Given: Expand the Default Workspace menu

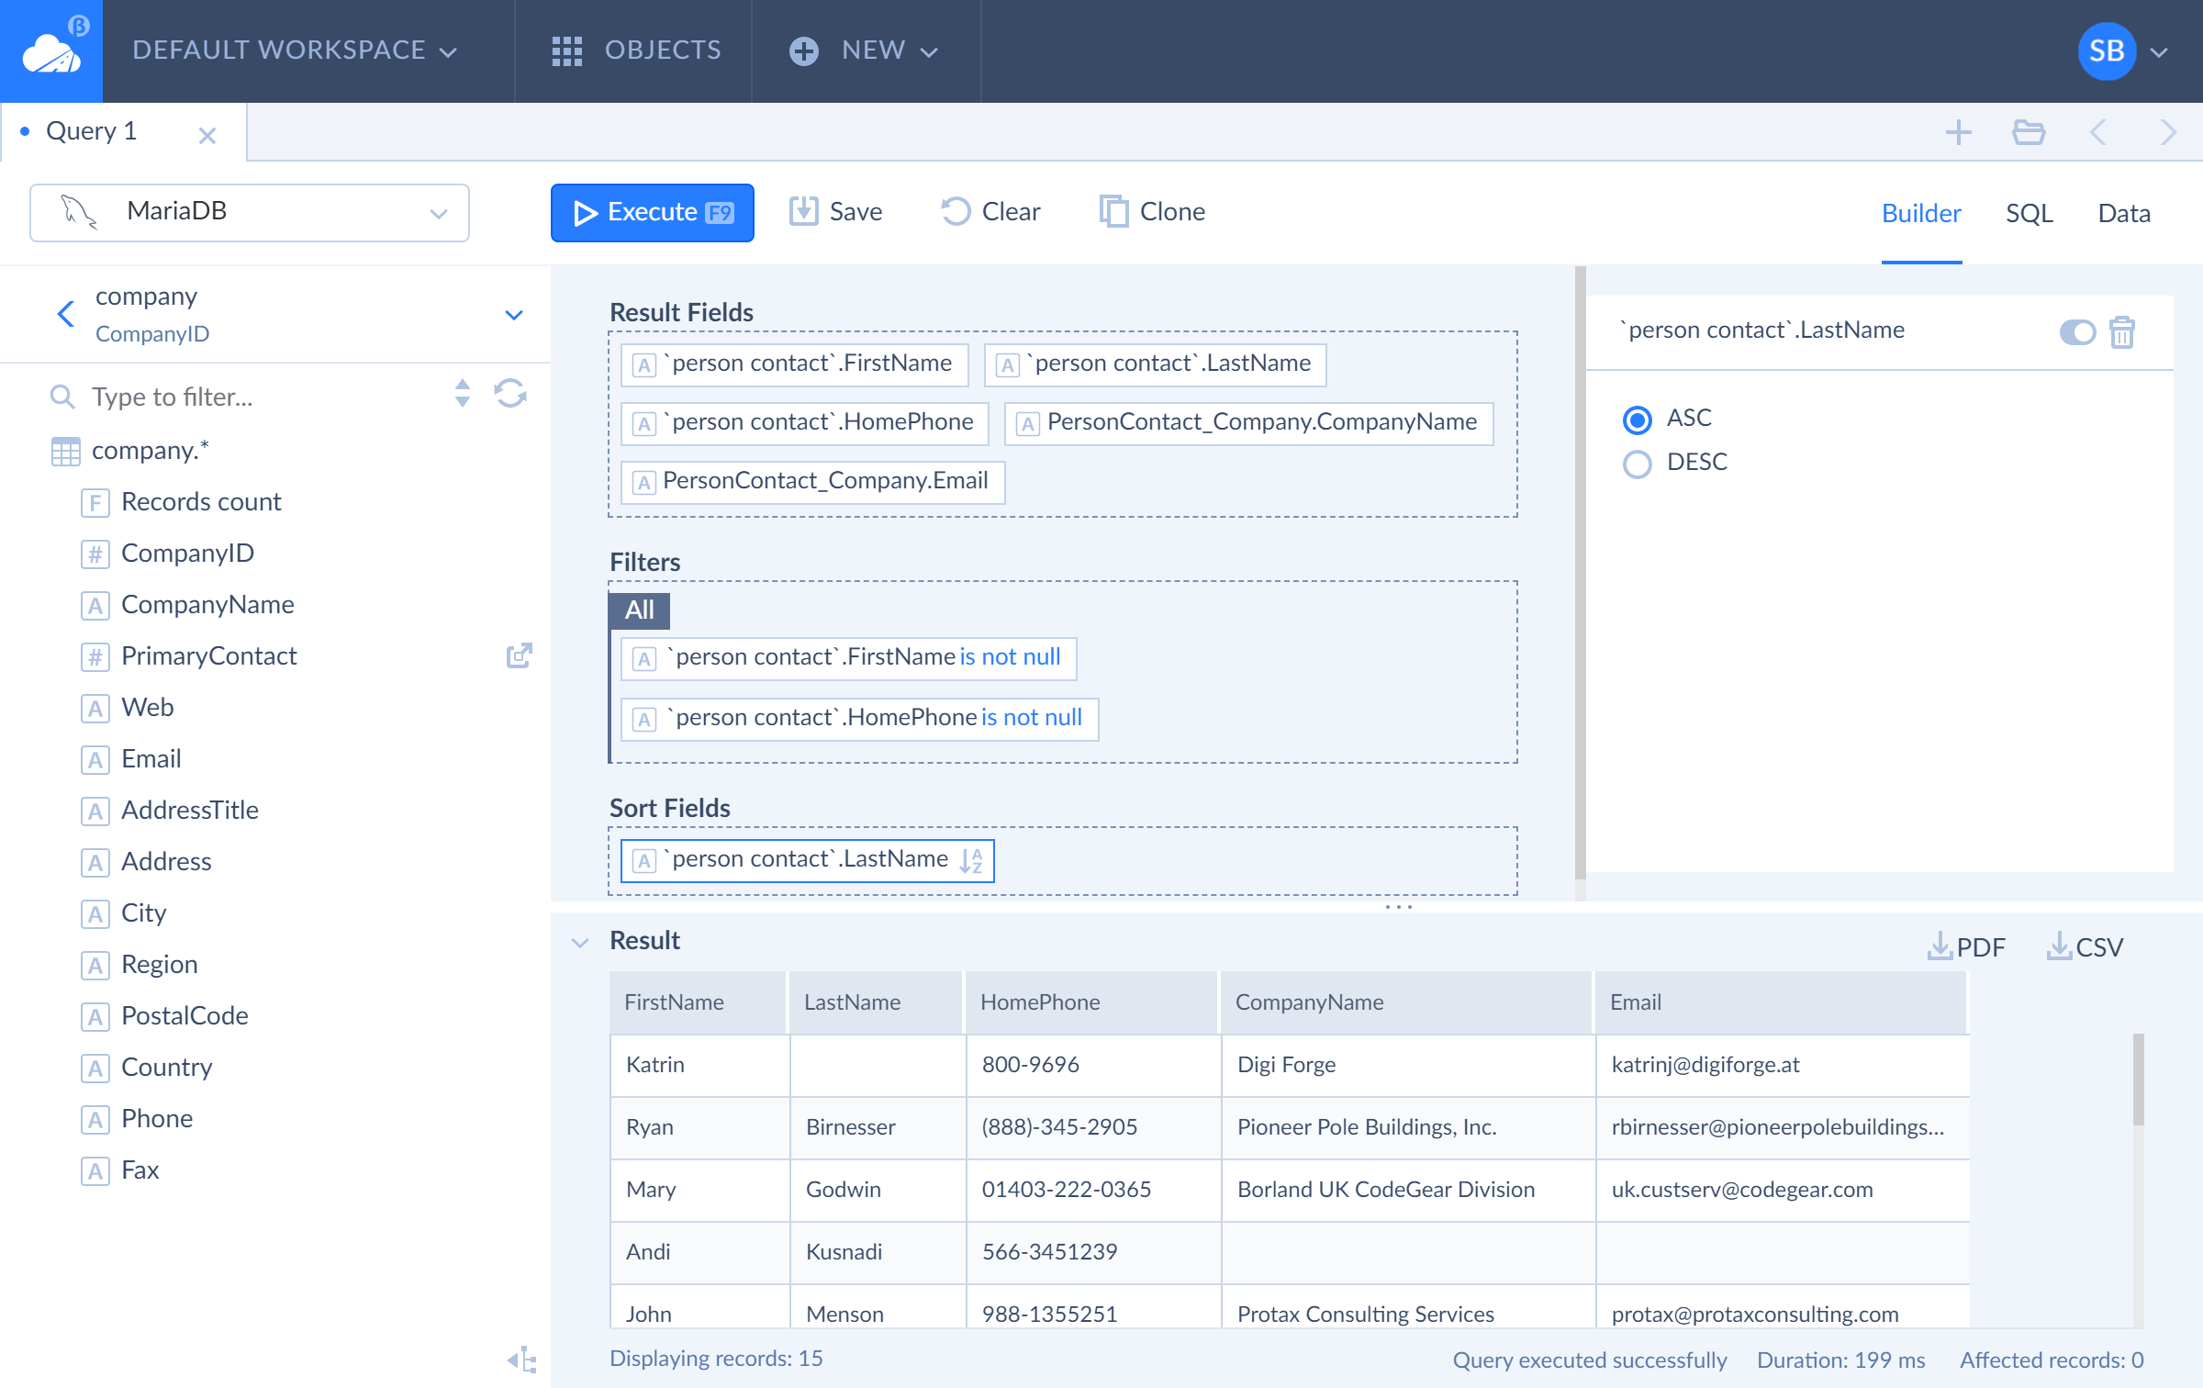Looking at the screenshot, I should click(x=294, y=50).
